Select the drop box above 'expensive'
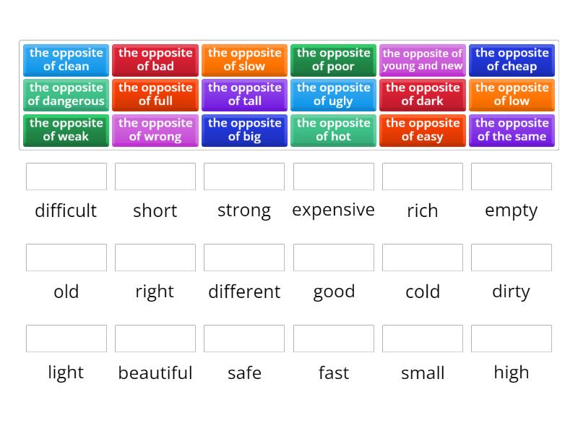This screenshot has width=578, height=434. tap(334, 176)
